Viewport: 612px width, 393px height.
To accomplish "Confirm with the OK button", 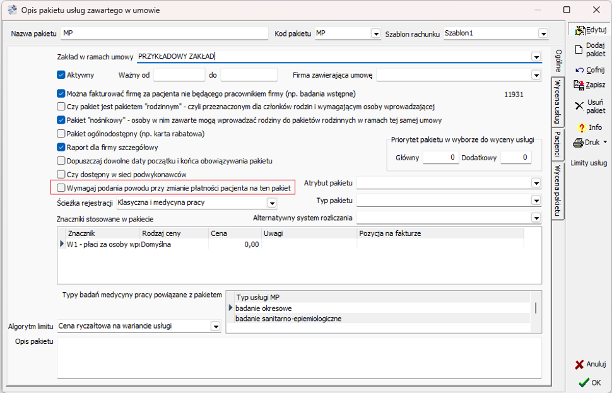I will click(589, 382).
